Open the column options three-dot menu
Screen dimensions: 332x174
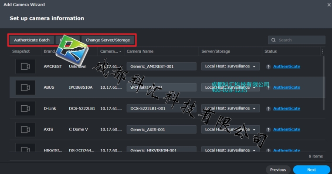coord(322,51)
